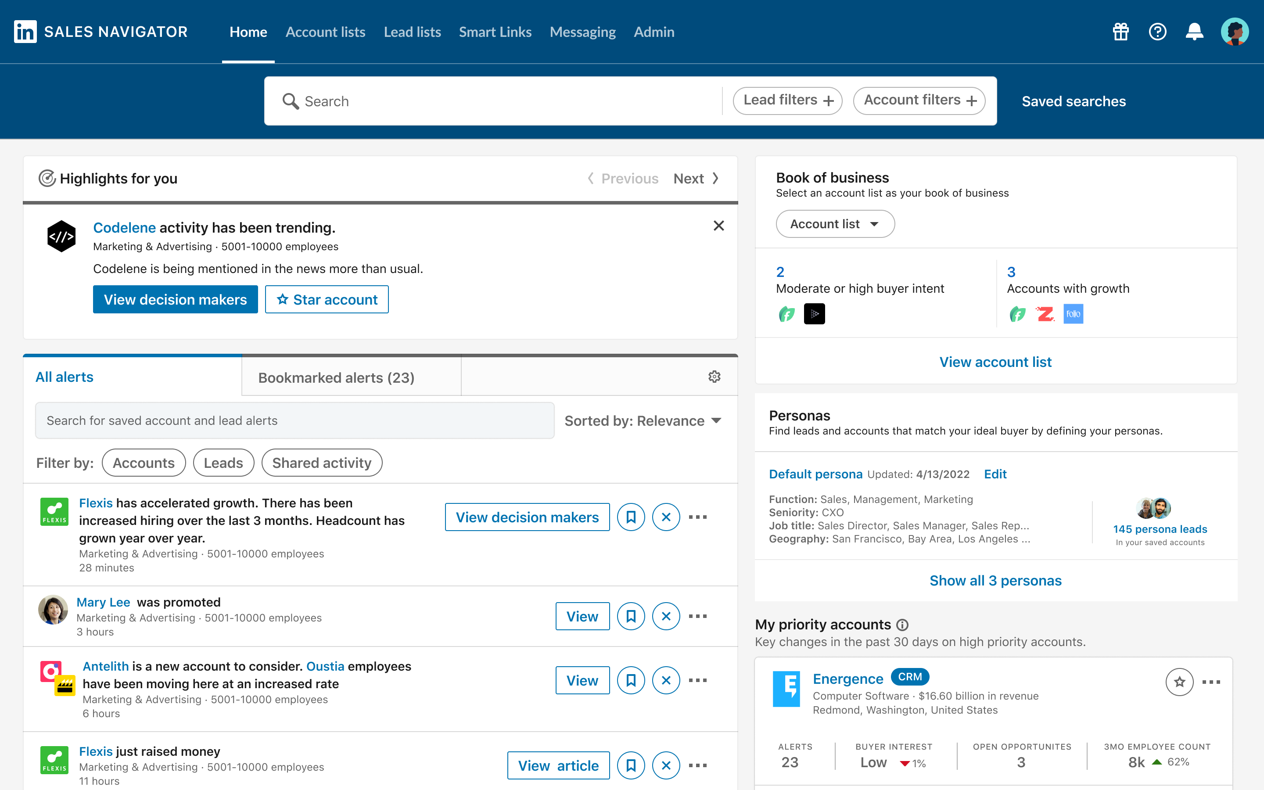Click View decision makers for Codelene

[x=176, y=299]
